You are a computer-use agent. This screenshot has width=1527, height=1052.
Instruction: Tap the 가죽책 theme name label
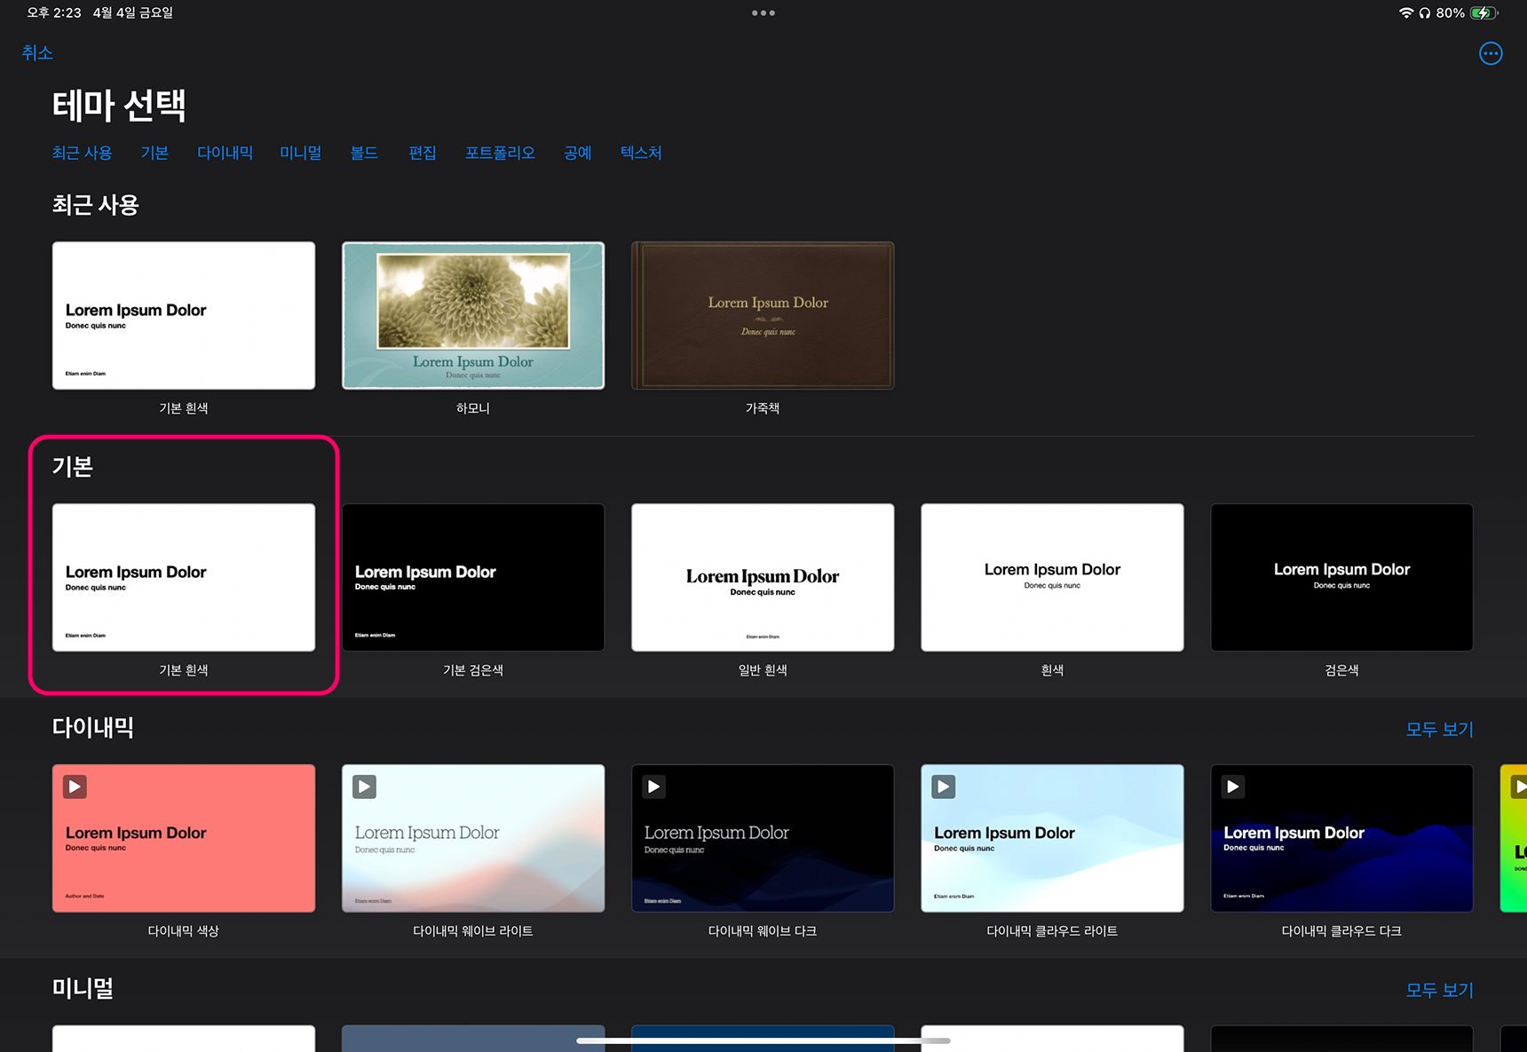coord(763,408)
